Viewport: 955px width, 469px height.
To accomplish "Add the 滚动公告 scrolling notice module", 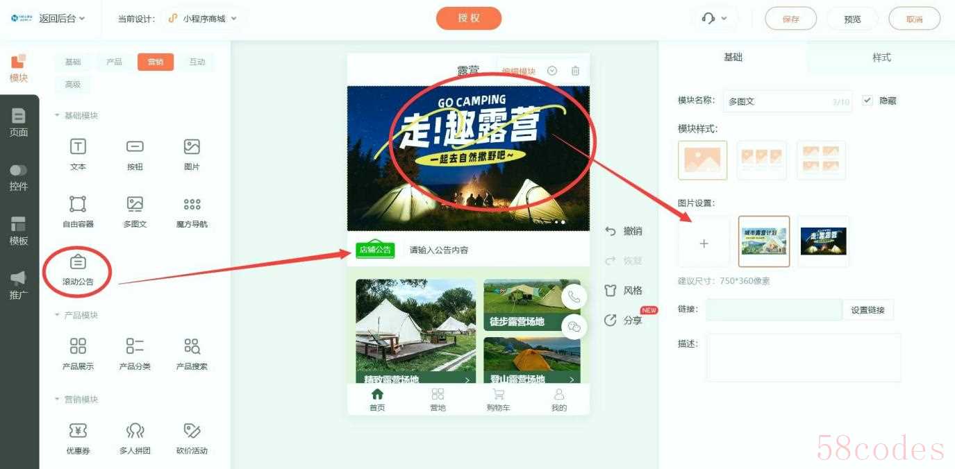I will pyautogui.click(x=78, y=263).
